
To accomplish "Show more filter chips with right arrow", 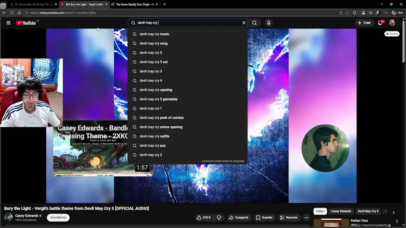I will pos(393,212).
